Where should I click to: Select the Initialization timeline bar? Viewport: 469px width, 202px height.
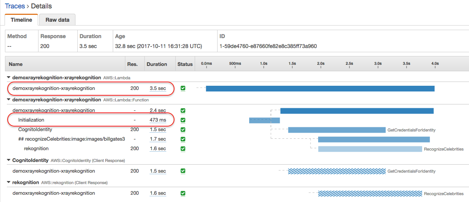point(264,120)
